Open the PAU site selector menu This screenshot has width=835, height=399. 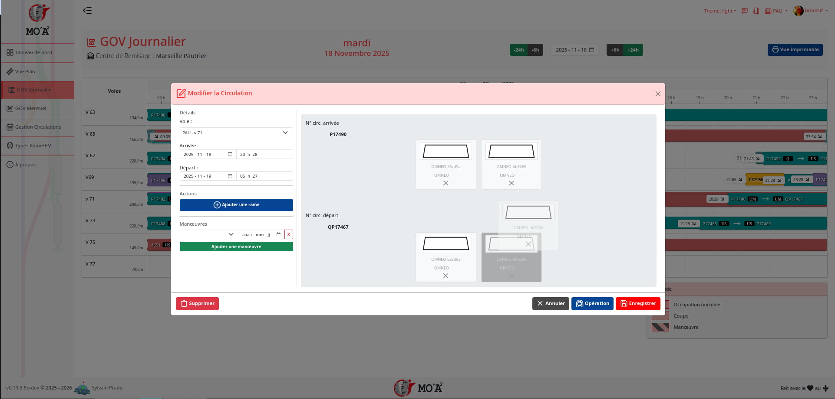click(776, 11)
